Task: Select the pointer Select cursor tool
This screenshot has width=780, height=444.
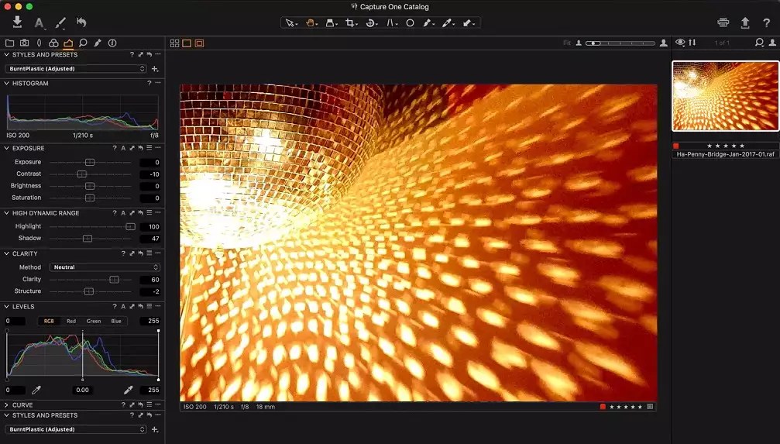Action: 290,23
